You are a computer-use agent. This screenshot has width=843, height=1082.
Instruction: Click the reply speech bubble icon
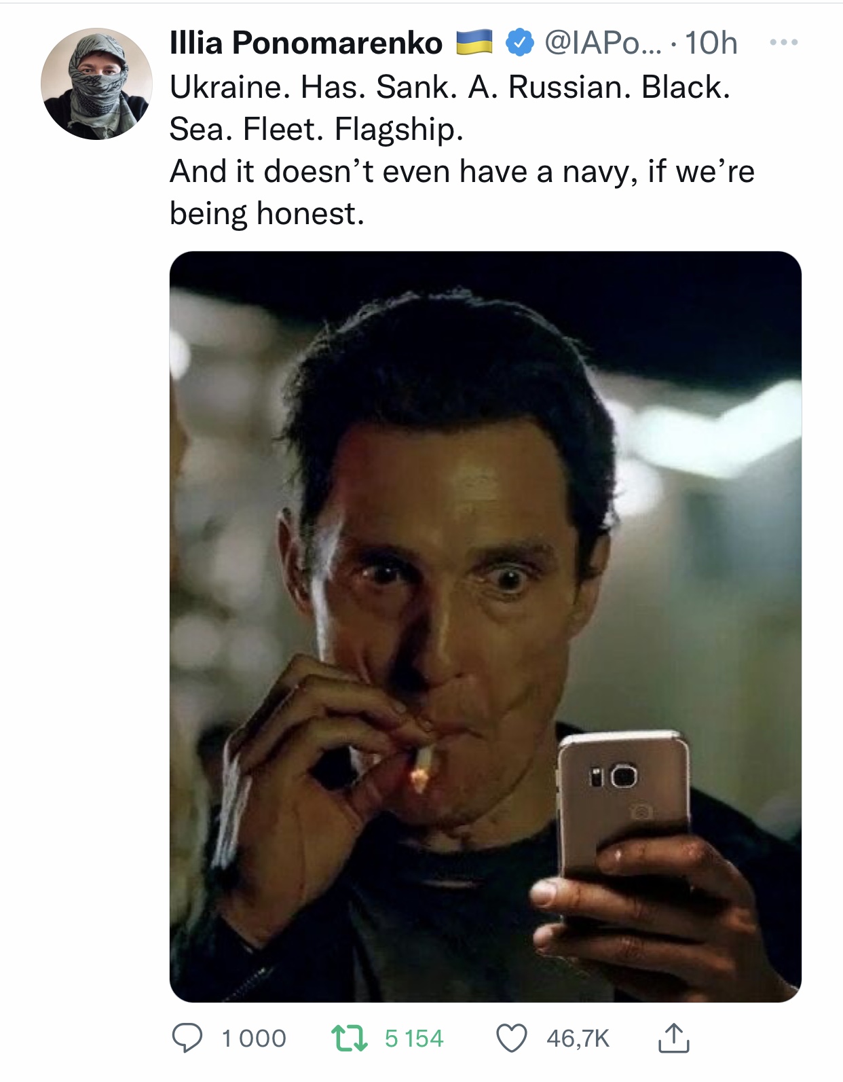(x=187, y=1039)
